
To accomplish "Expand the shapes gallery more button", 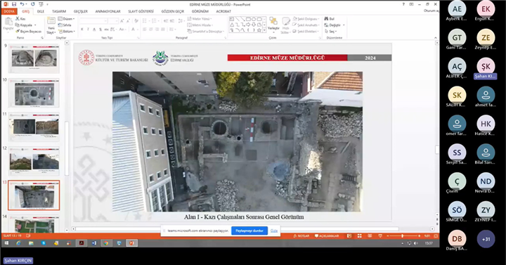I will click(x=264, y=30).
